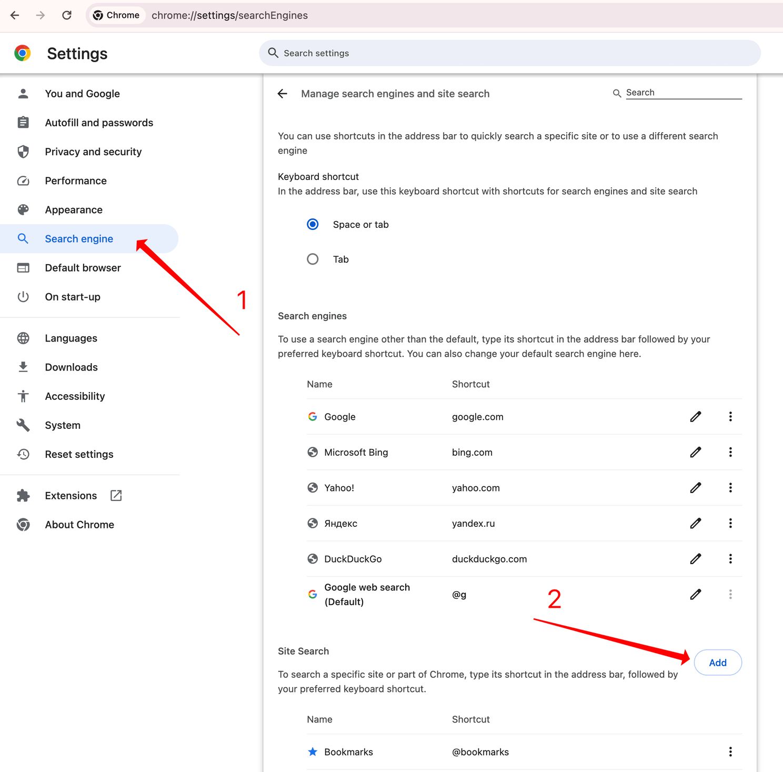Focus the search engines Search field
The height and width of the screenshot is (772, 783).
(x=684, y=93)
